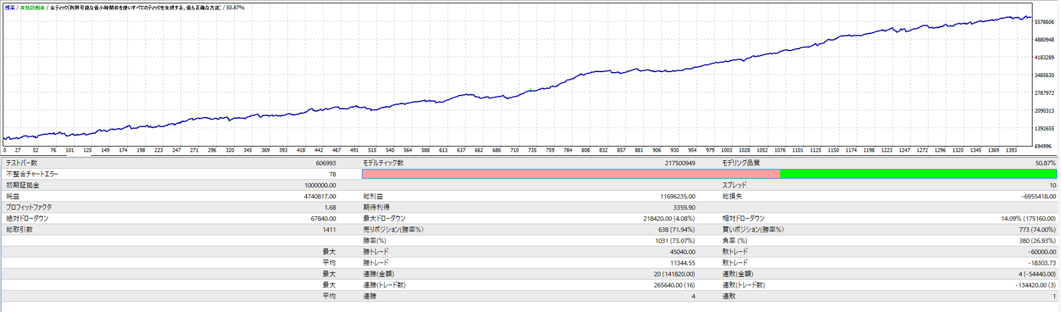Click the 純益 label
The width and height of the screenshot is (1061, 313).
click(x=13, y=197)
